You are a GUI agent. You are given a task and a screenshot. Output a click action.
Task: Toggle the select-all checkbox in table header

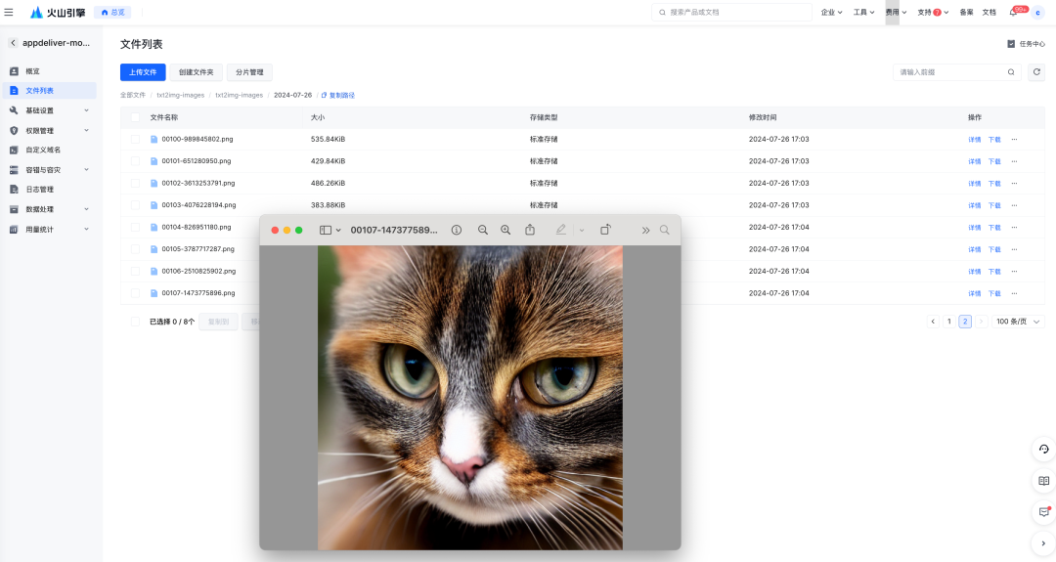135,117
